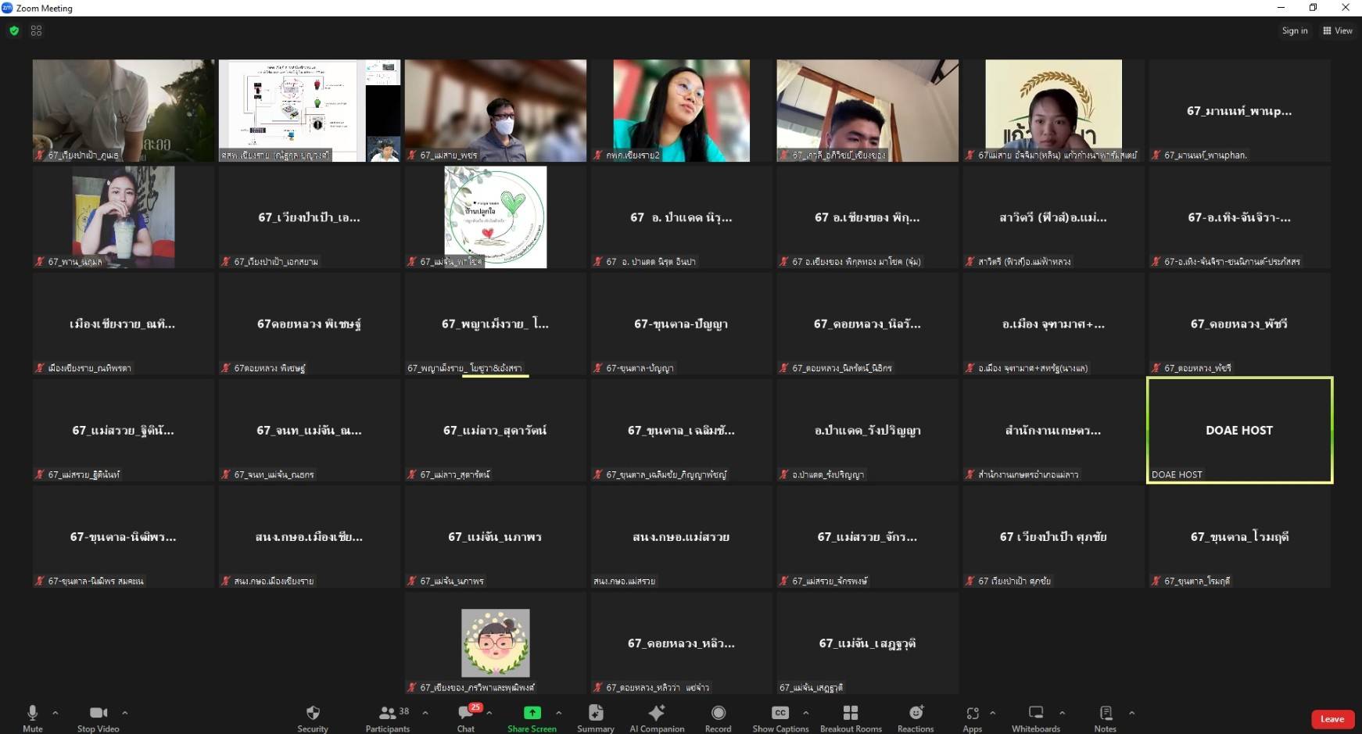The width and height of the screenshot is (1362, 734).
Task: Expand the Share Screen options arrow
Action: pos(559,713)
